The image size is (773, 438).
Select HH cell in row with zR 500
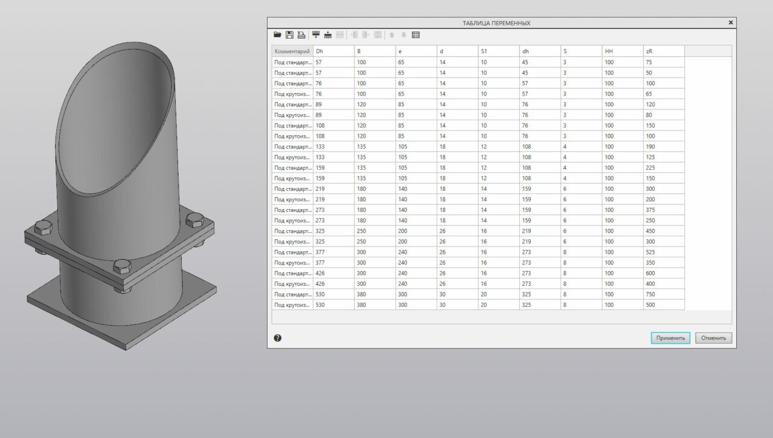pyautogui.click(x=623, y=305)
